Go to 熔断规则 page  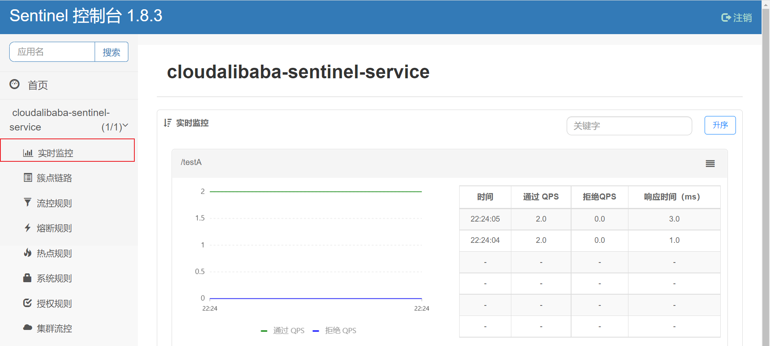pos(54,228)
